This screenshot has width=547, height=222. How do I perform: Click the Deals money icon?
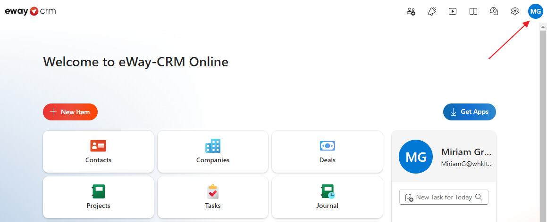click(327, 146)
